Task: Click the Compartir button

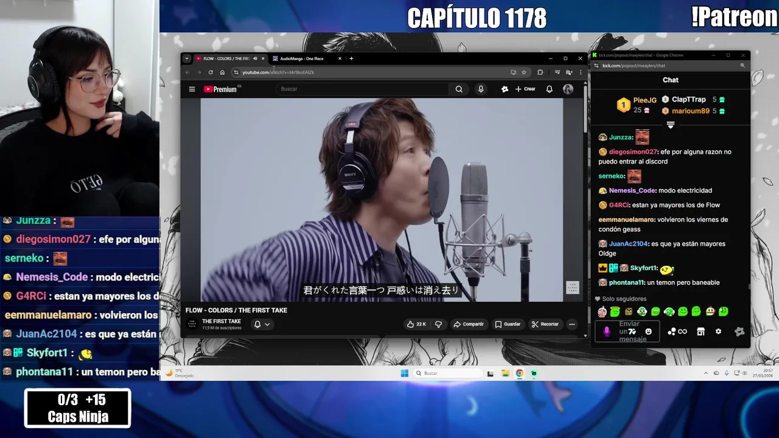Action: coord(469,324)
